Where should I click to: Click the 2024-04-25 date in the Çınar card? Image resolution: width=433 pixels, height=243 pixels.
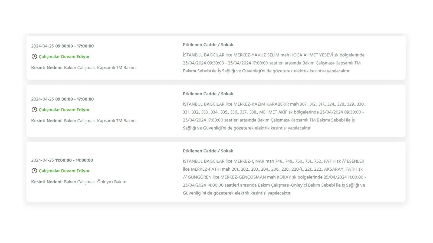[x=42, y=160]
